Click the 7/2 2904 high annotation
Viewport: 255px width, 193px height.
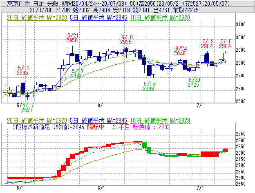(207, 44)
